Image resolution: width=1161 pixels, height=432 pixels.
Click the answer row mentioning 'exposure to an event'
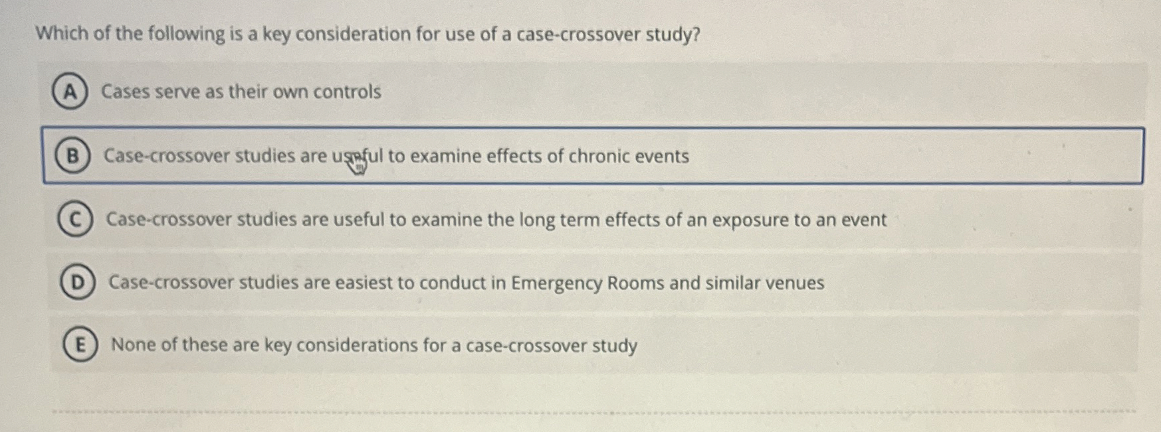(495, 220)
